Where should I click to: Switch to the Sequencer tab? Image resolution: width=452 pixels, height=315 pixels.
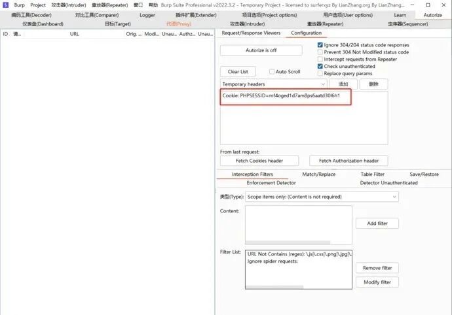pyautogui.click(x=408, y=24)
